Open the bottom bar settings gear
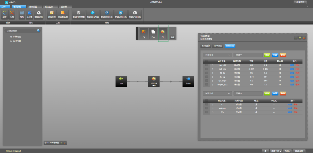The width and height of the screenshot is (313, 153). (x=265, y=151)
